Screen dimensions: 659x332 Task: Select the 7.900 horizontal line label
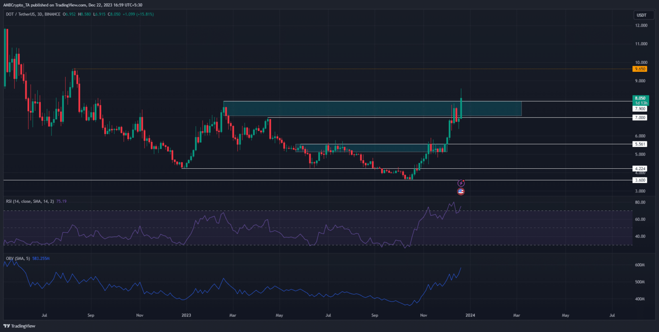[x=640, y=109]
